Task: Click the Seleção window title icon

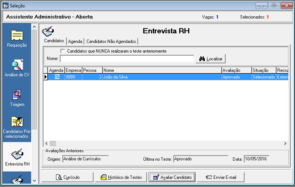Action: 5,6
